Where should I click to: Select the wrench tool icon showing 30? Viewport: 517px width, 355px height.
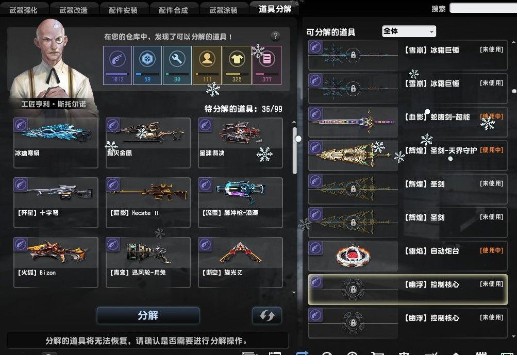[x=177, y=65]
